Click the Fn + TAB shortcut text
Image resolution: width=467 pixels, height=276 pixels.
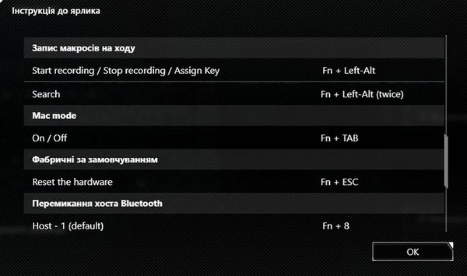339,138
